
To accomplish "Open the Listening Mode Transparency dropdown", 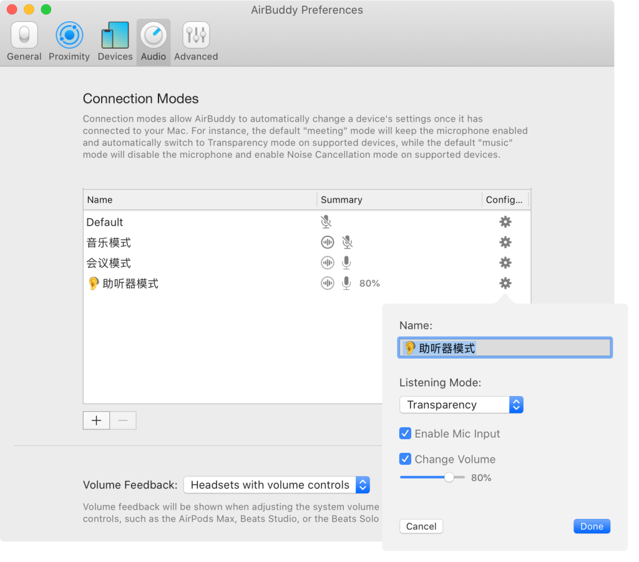I will (461, 405).
